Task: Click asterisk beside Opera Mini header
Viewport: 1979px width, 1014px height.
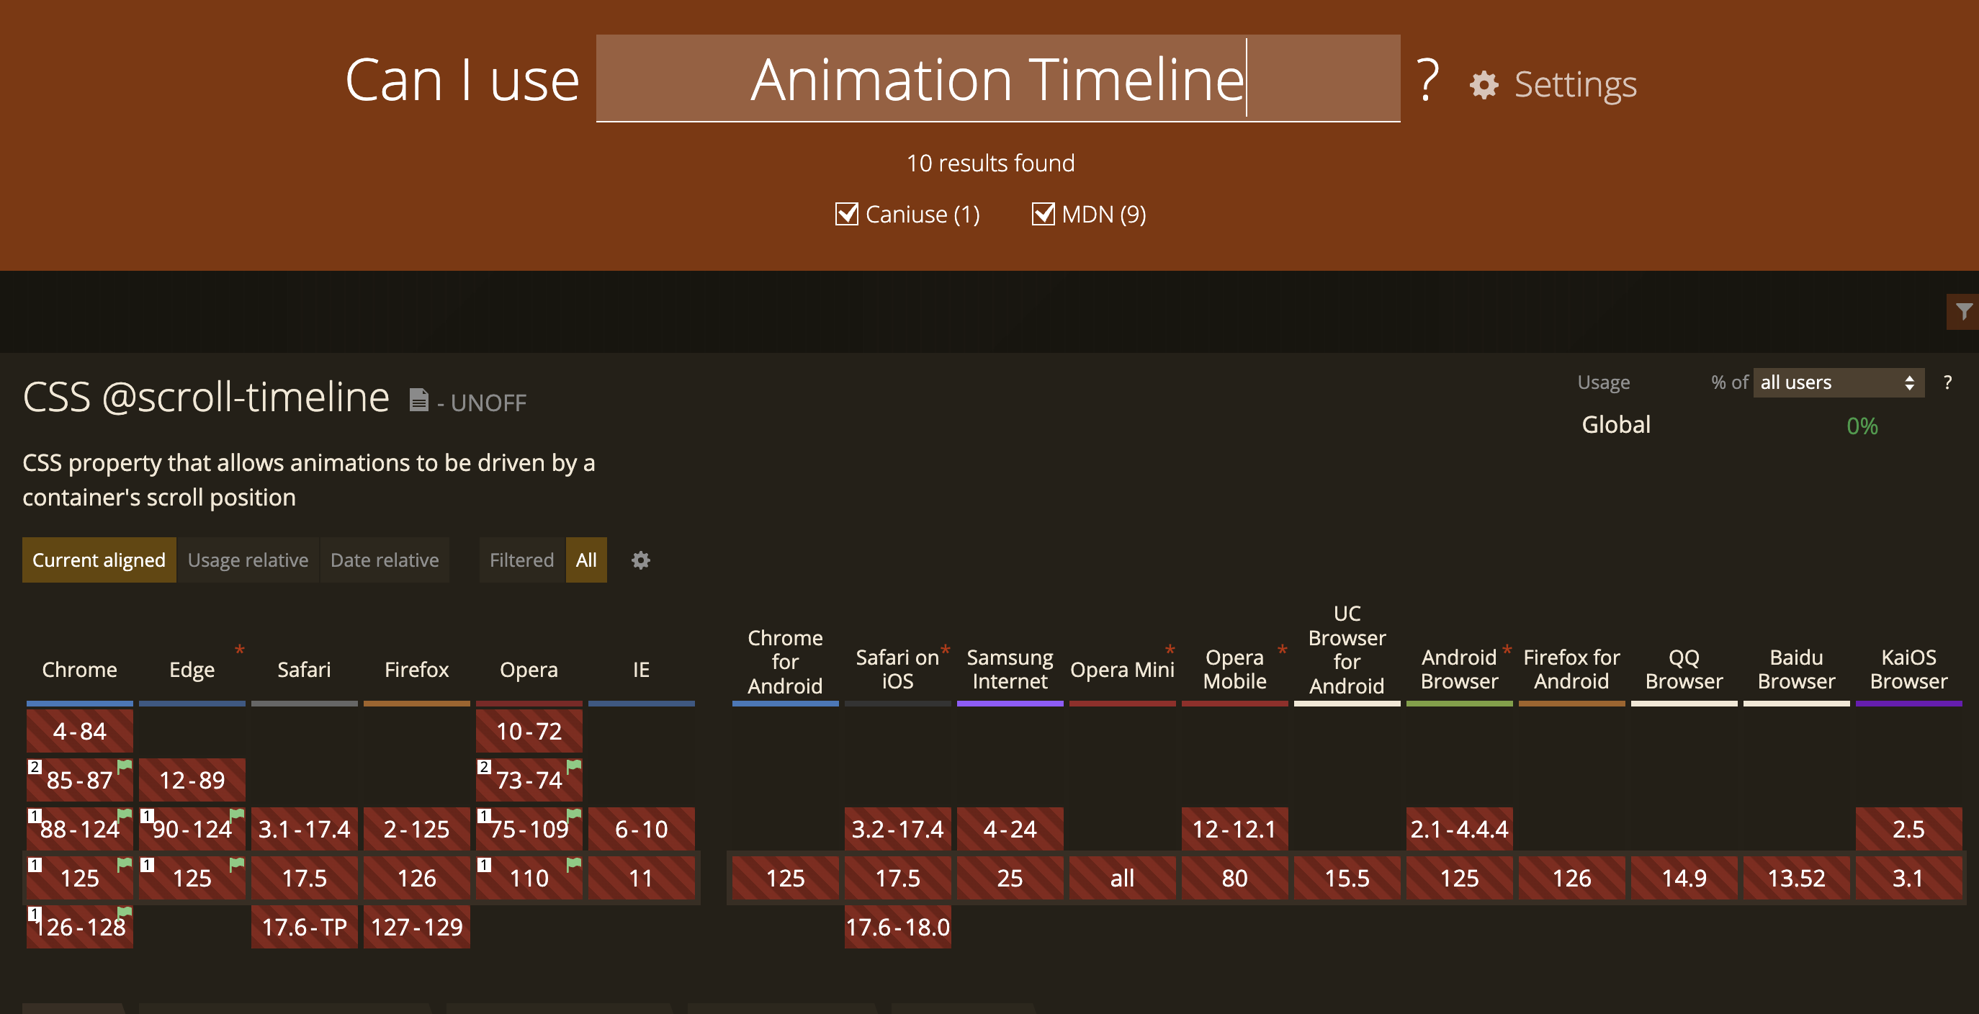Action: [1170, 652]
